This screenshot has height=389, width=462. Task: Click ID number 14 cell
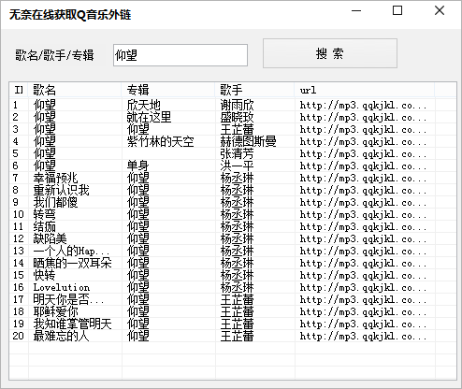[19, 264]
